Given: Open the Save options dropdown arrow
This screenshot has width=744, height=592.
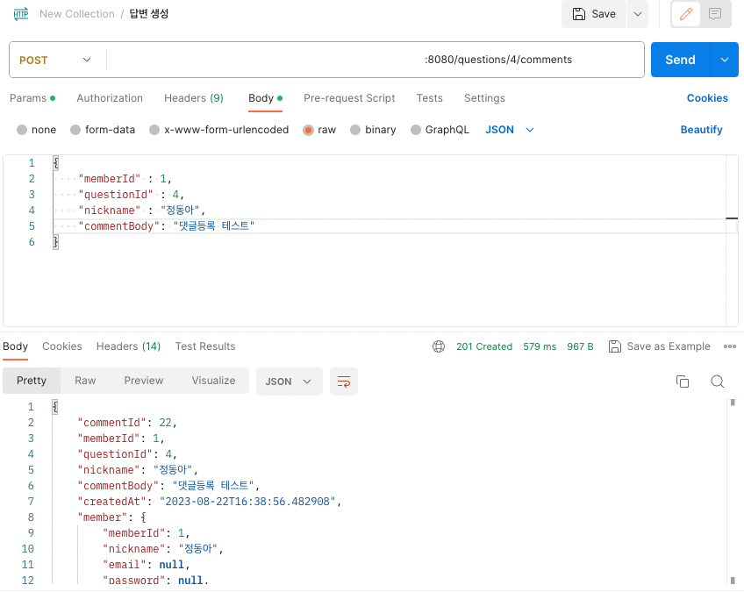Looking at the screenshot, I should tap(638, 14).
